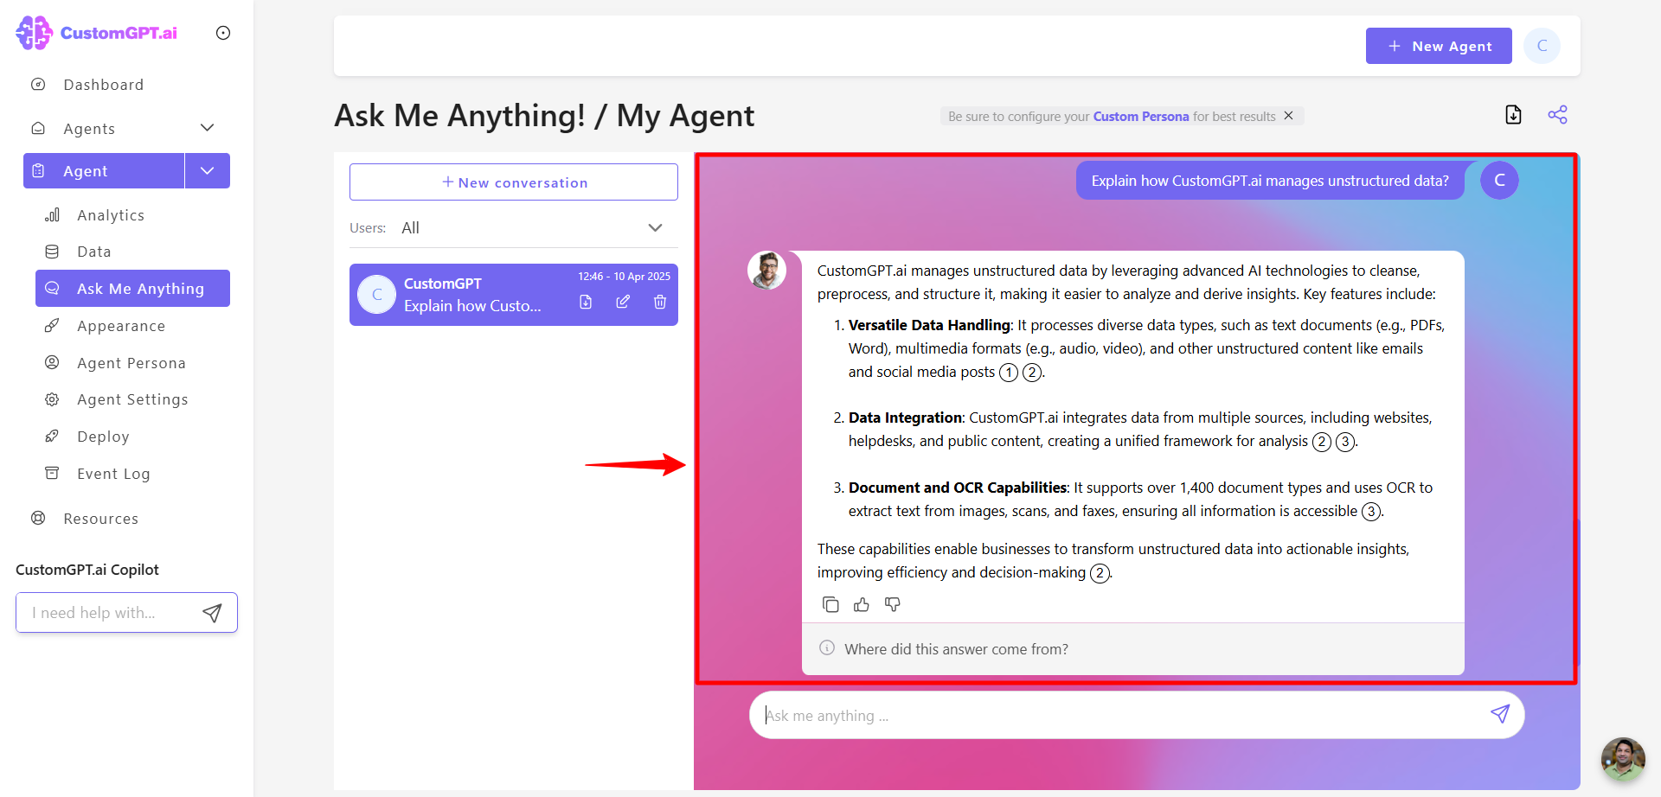1661x797 pixels.
Task: Click the Analytics bar chart icon
Action: tap(52, 215)
